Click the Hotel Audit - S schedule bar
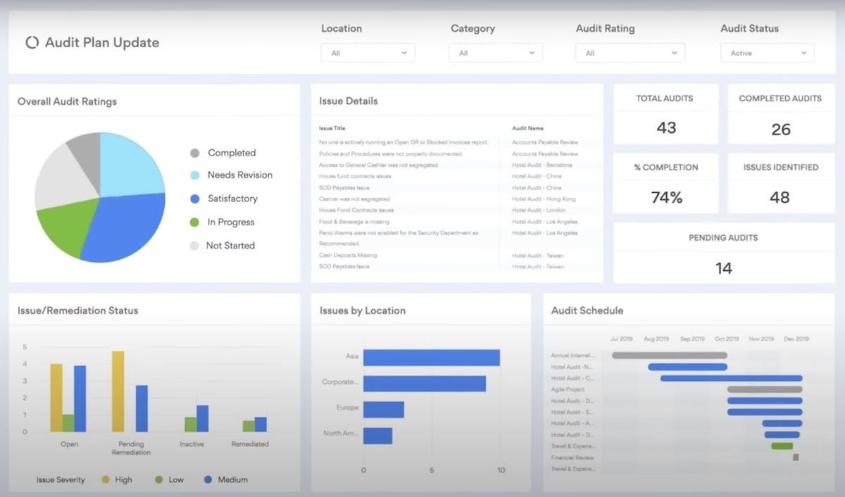The height and width of the screenshot is (497, 845). tap(765, 412)
